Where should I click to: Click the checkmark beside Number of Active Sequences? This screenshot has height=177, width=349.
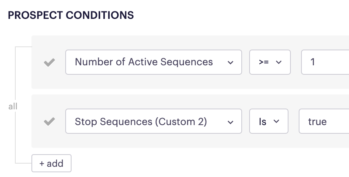click(49, 63)
